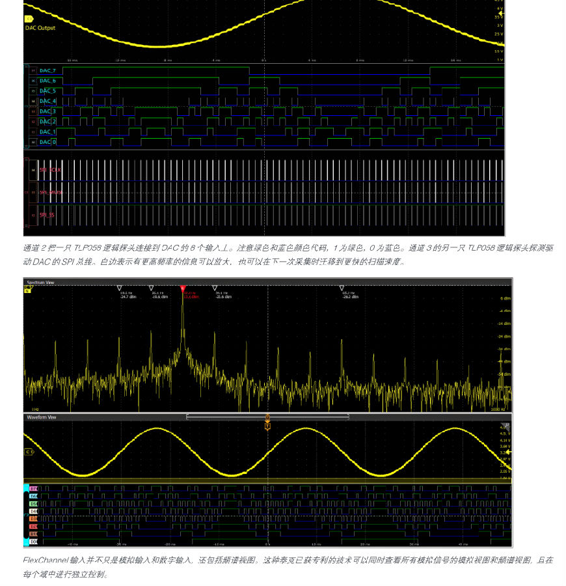Image resolution: width=566 pixels, height=586 pixels.
Task: Select the DAC_5 digital channel label
Action: coord(47,91)
